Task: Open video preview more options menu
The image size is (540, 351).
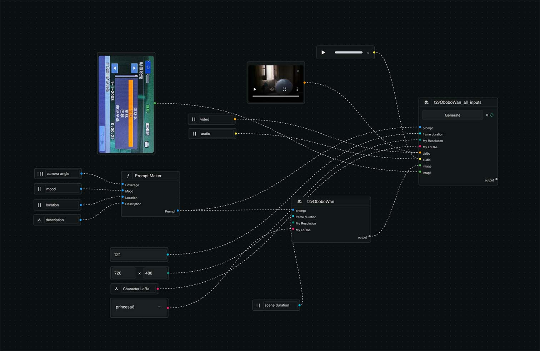Action: pyautogui.click(x=297, y=89)
